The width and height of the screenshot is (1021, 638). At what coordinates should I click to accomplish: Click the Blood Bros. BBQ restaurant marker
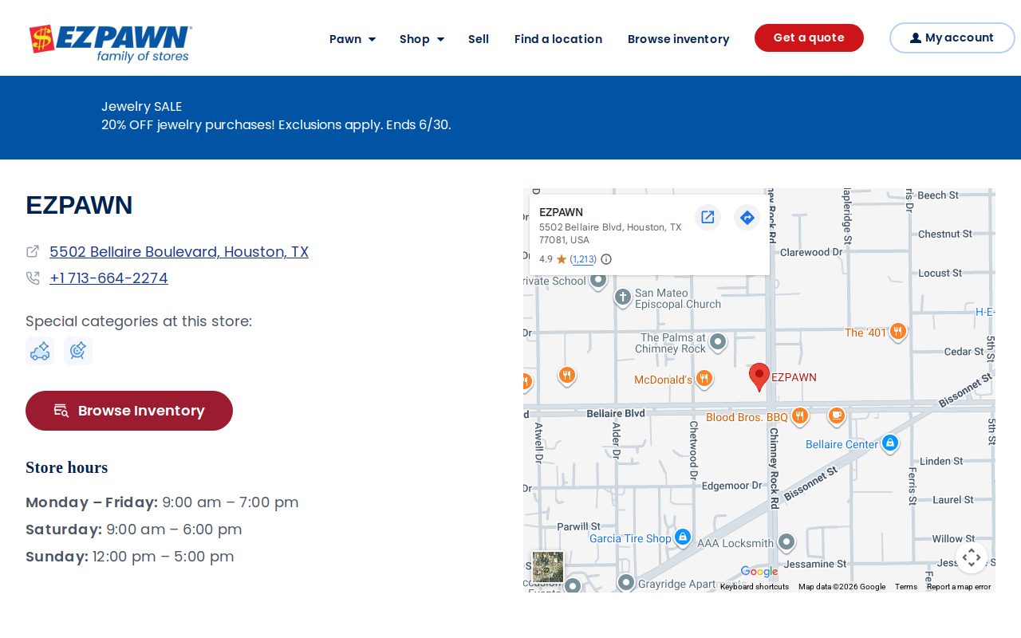tap(800, 416)
